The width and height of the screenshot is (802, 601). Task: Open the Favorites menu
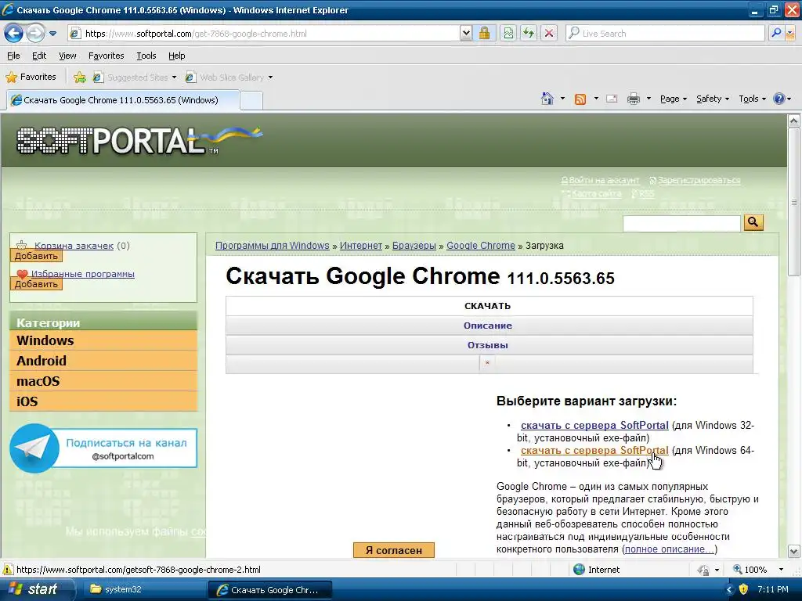[x=106, y=56]
